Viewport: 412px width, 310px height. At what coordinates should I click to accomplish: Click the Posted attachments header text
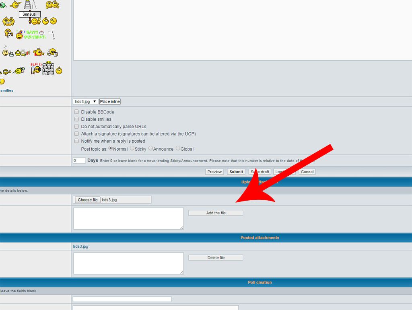pos(260,238)
